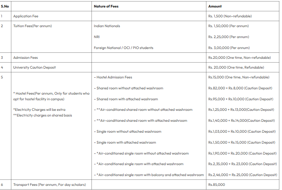The width and height of the screenshot is (282, 190).
Task: Click 'Foreign National / OCI / PIO students' text
Action: (124, 48)
